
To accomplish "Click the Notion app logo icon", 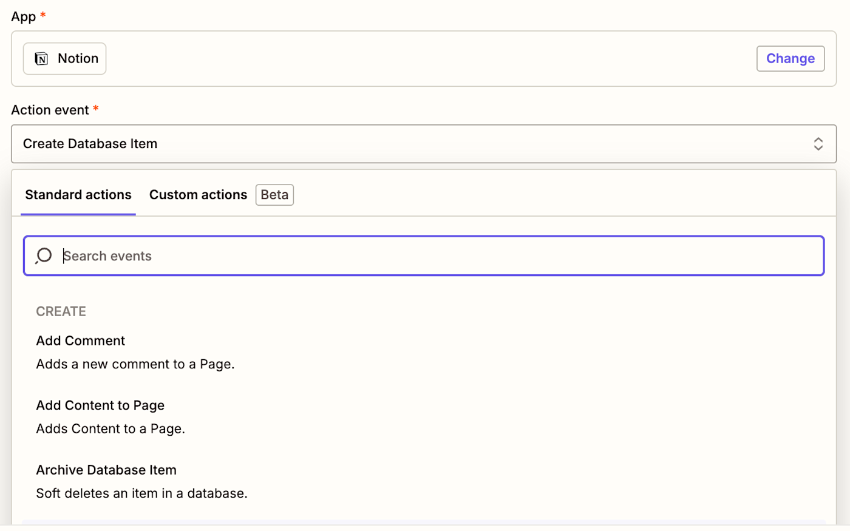I will [x=41, y=59].
